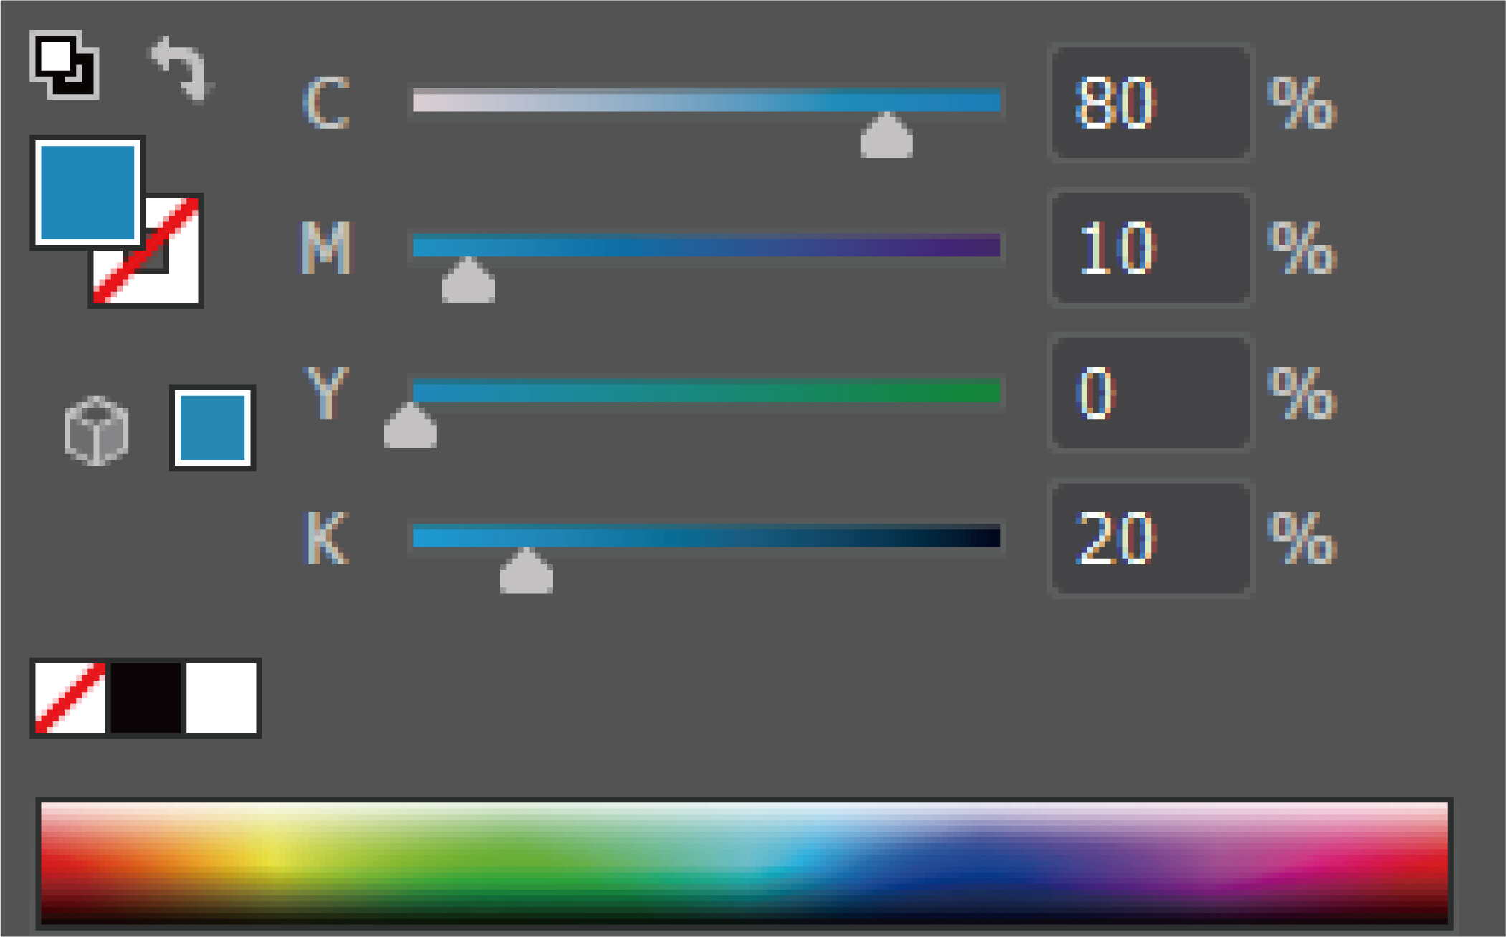Click the Yellow value field showing 0
The image size is (1506, 937).
tap(1150, 393)
